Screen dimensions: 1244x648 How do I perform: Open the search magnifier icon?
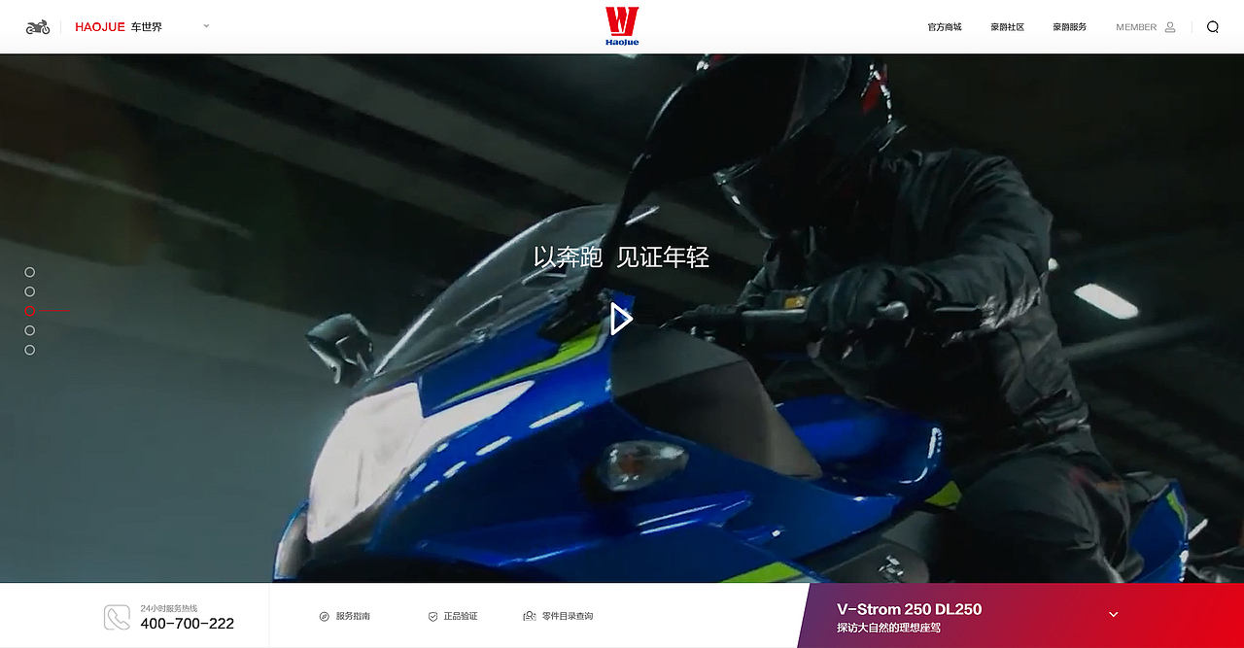click(1212, 27)
